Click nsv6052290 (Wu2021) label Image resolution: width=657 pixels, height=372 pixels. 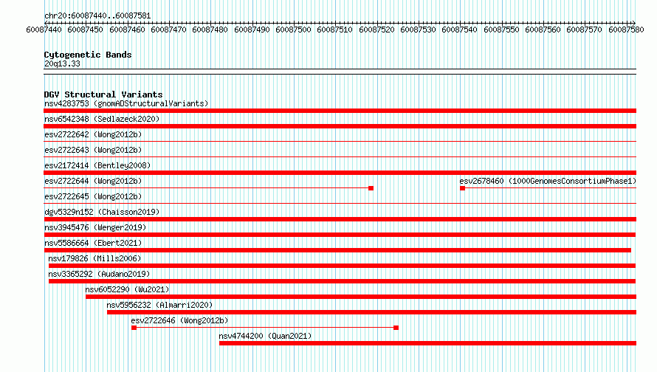(x=127, y=289)
